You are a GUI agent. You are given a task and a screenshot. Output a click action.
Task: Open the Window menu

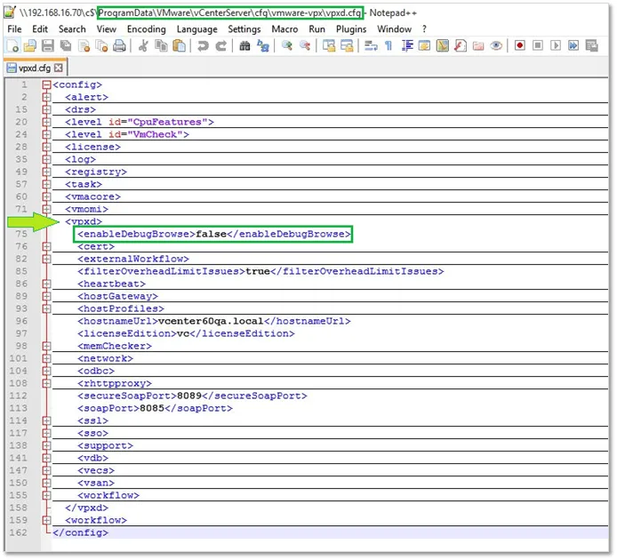pyautogui.click(x=394, y=29)
